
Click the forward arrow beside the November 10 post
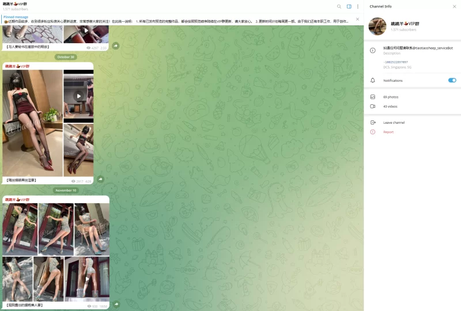coord(116,304)
